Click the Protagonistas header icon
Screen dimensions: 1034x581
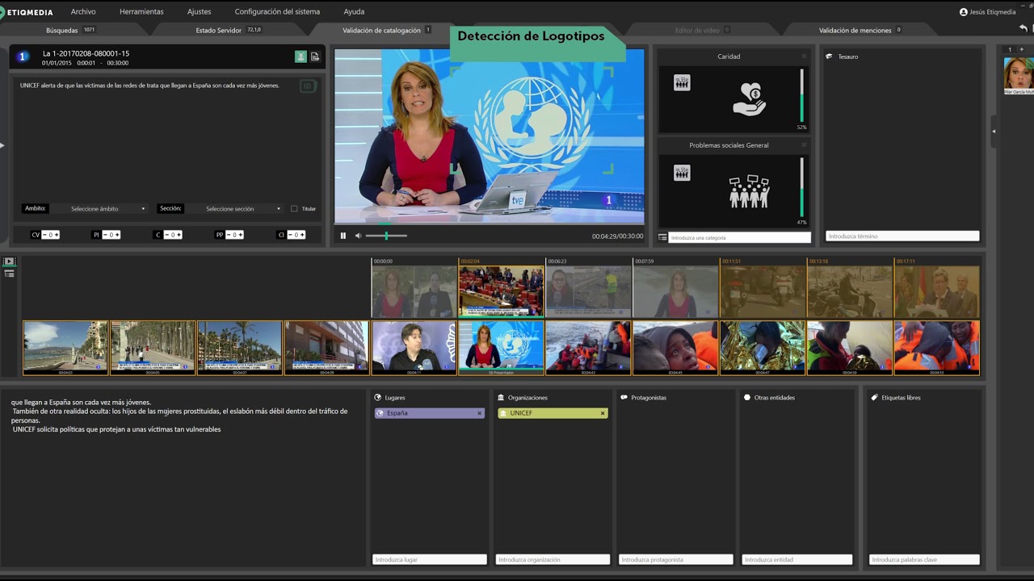[624, 397]
